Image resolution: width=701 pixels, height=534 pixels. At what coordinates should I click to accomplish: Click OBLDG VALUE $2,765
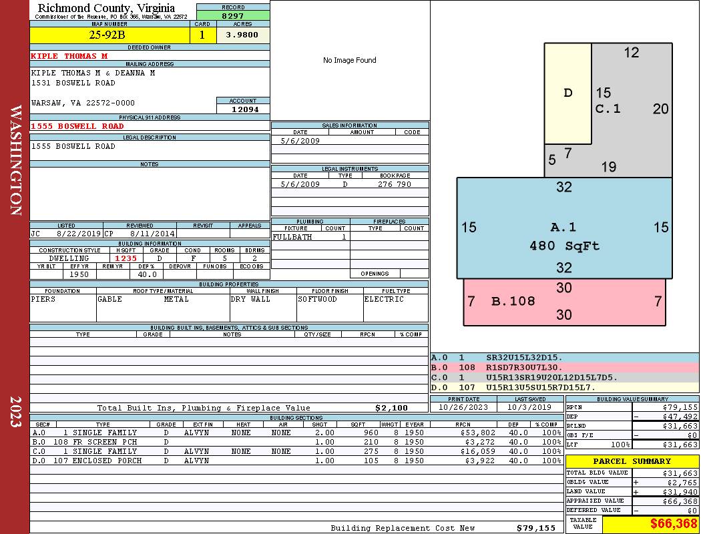(682, 483)
